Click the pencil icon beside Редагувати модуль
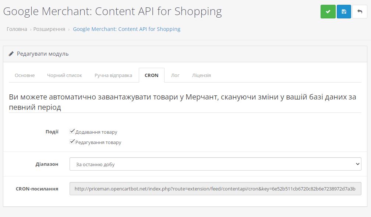The width and height of the screenshot is (371, 217). 11,54
